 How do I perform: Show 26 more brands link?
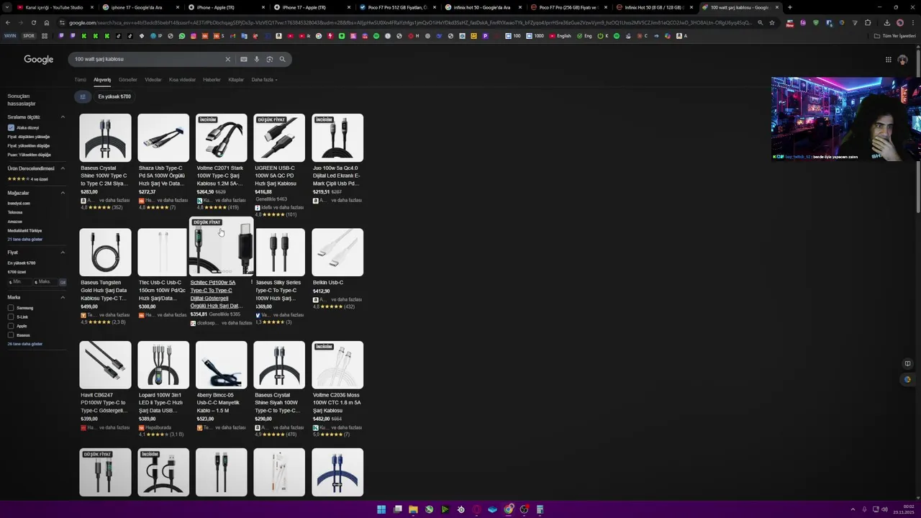pyautogui.click(x=25, y=344)
